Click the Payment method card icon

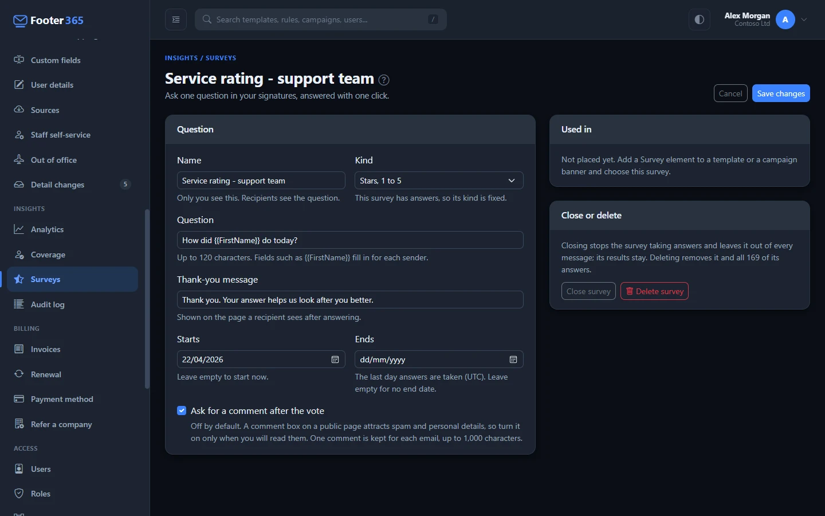click(19, 399)
